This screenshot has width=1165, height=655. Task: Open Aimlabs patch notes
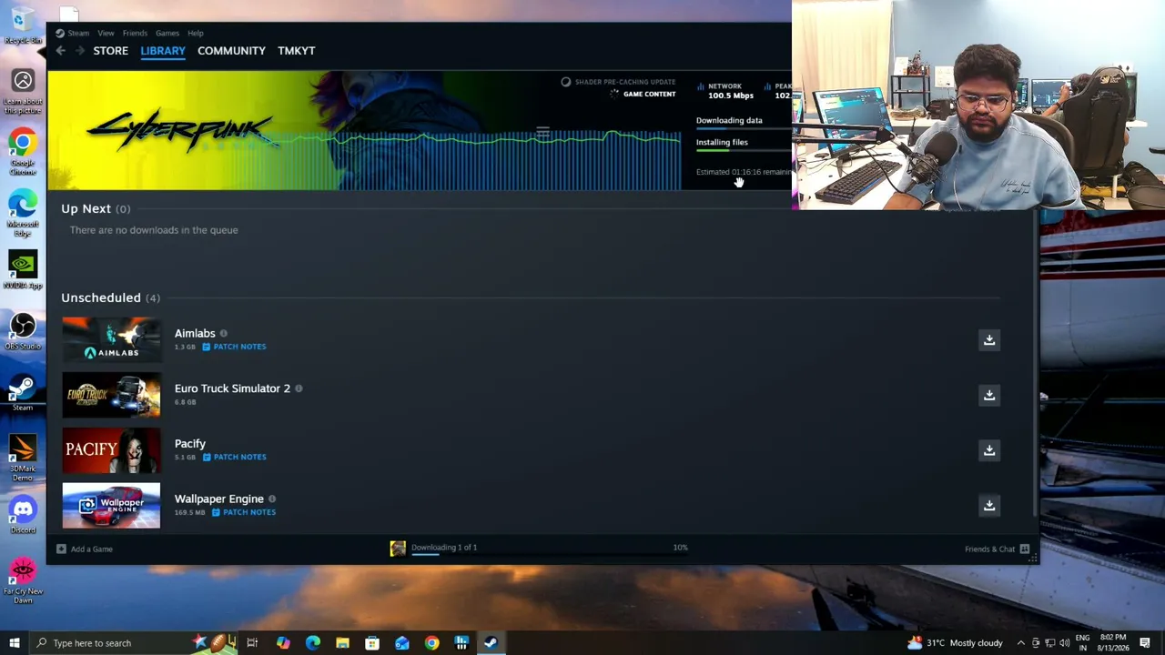(235, 347)
